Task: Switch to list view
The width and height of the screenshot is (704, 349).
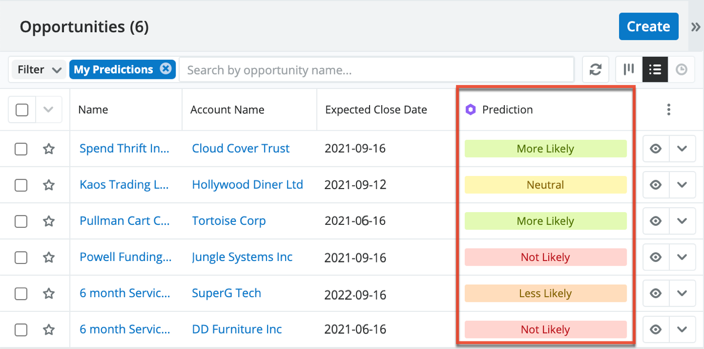Action: tap(655, 69)
